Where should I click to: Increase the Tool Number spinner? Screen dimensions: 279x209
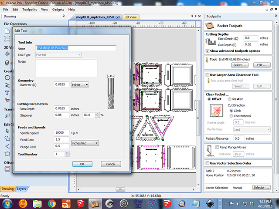(x=67, y=153)
